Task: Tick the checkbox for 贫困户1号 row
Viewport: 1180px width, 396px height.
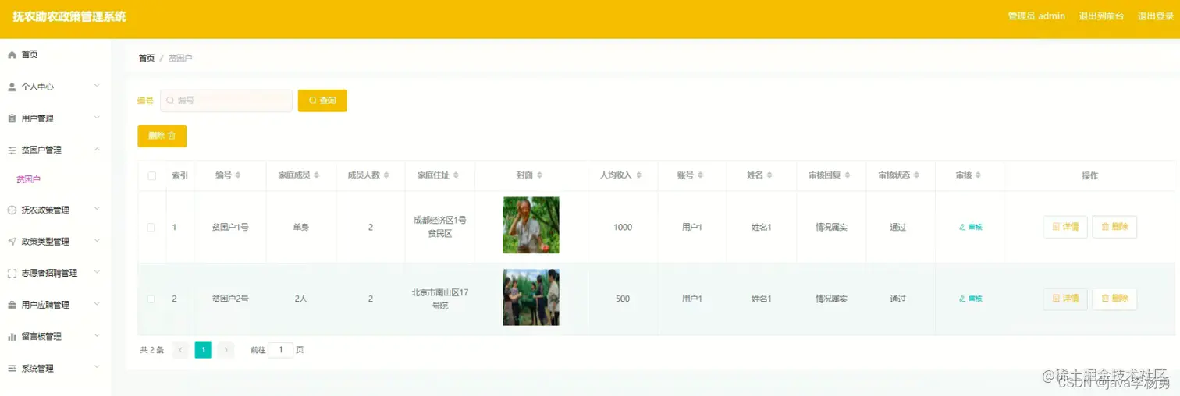Action: click(x=151, y=227)
